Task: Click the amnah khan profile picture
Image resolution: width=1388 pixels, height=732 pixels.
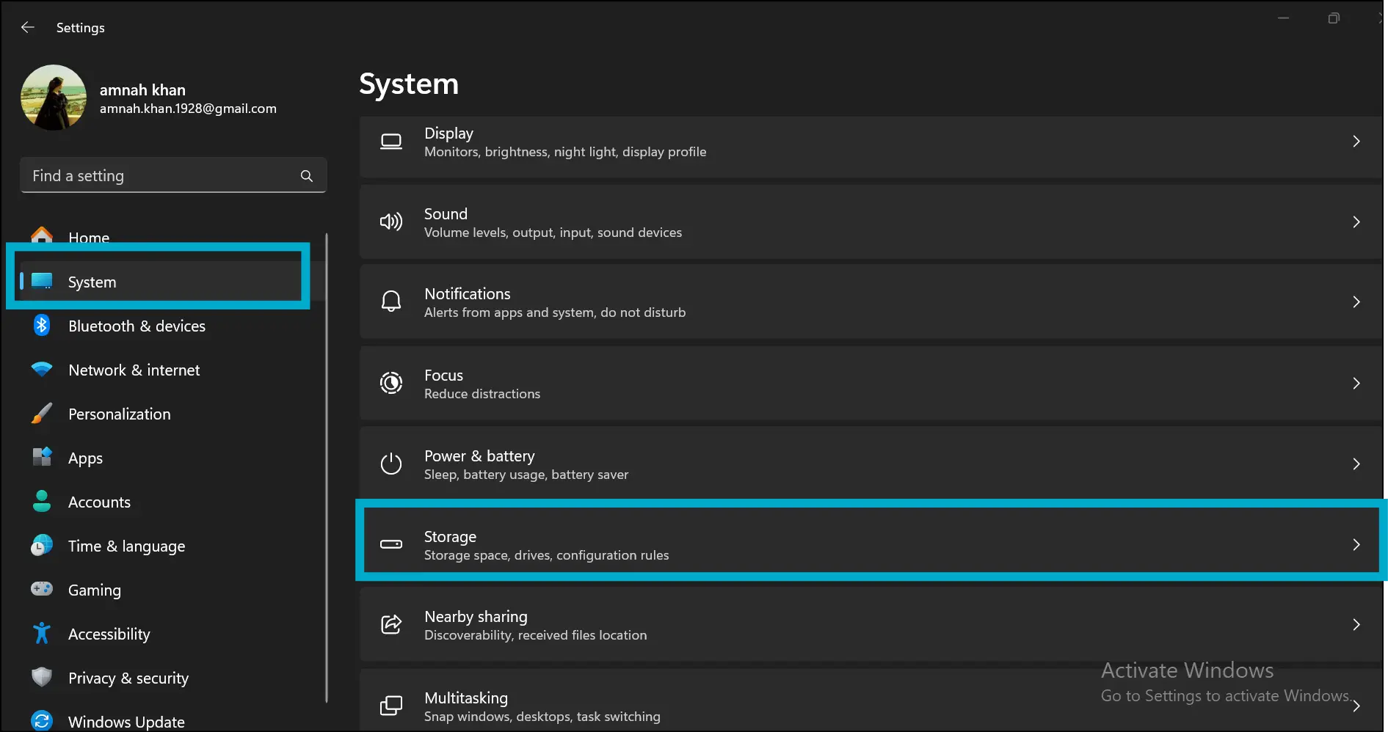Action: (53, 97)
